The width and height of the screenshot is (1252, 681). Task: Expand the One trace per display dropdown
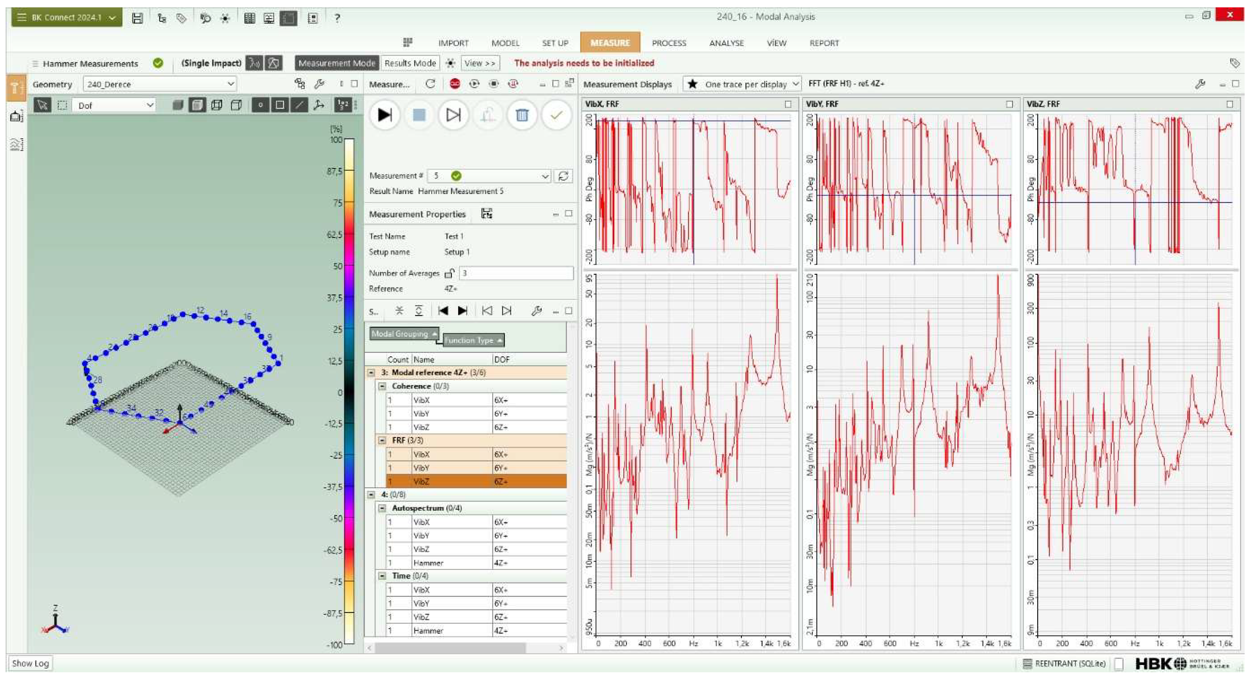pyautogui.click(x=795, y=84)
